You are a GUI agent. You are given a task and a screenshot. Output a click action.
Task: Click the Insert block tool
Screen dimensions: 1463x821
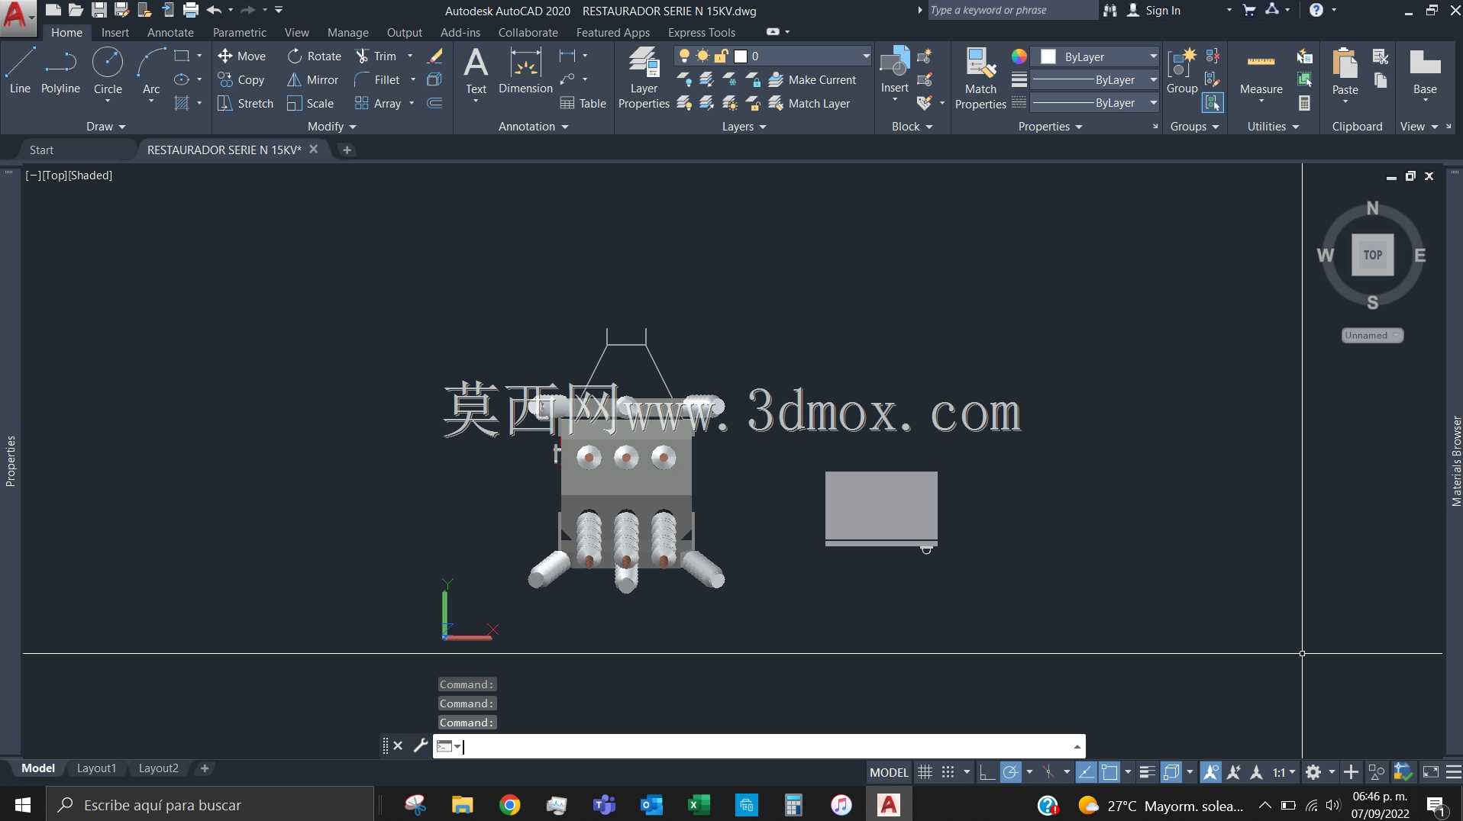pyautogui.click(x=894, y=70)
